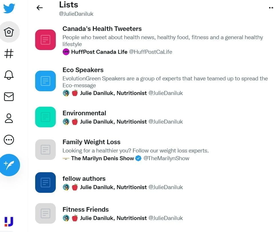
Task: Click The Marilyn Denis Show verified badge
Action: (x=138, y=158)
